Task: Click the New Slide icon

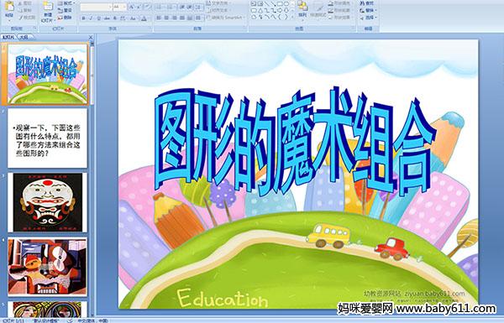Action: pyautogui.click(x=48, y=6)
